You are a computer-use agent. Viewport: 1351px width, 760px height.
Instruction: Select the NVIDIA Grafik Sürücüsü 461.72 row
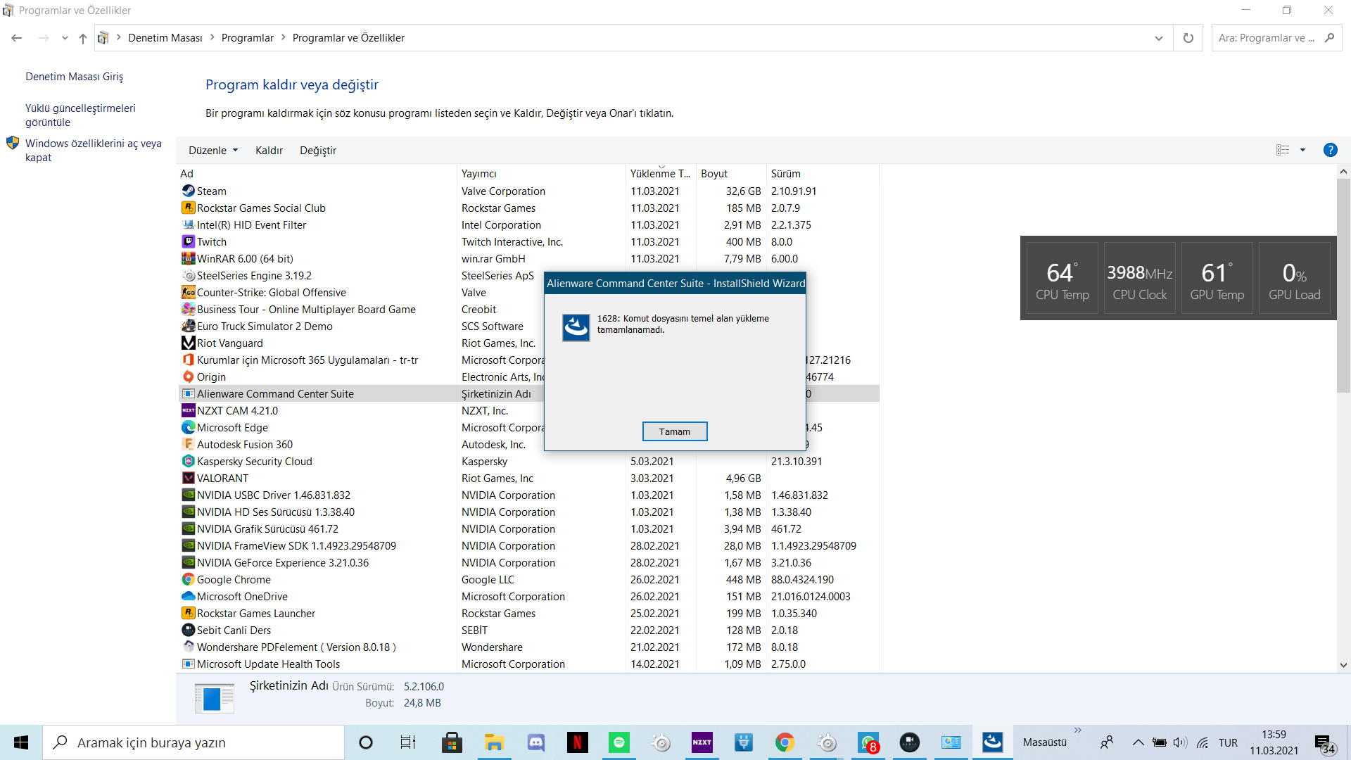[x=528, y=528]
